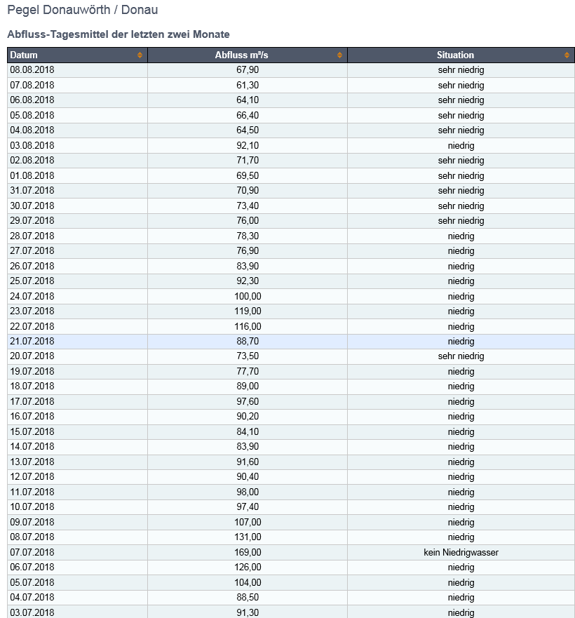
Task: Select the date cell 07.07.2018
Action: (x=32, y=553)
